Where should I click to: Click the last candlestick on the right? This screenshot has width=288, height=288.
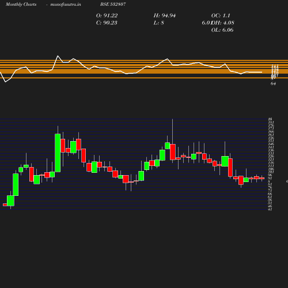262,178
